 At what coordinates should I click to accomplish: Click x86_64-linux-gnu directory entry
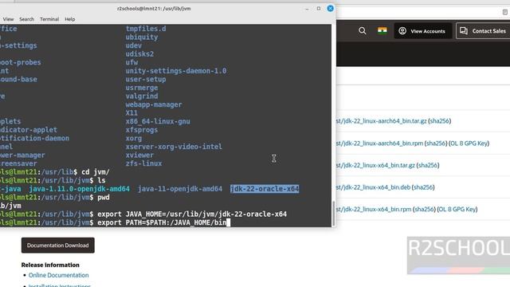pos(158,121)
